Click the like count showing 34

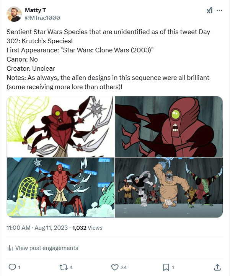pyautogui.click(x=123, y=266)
